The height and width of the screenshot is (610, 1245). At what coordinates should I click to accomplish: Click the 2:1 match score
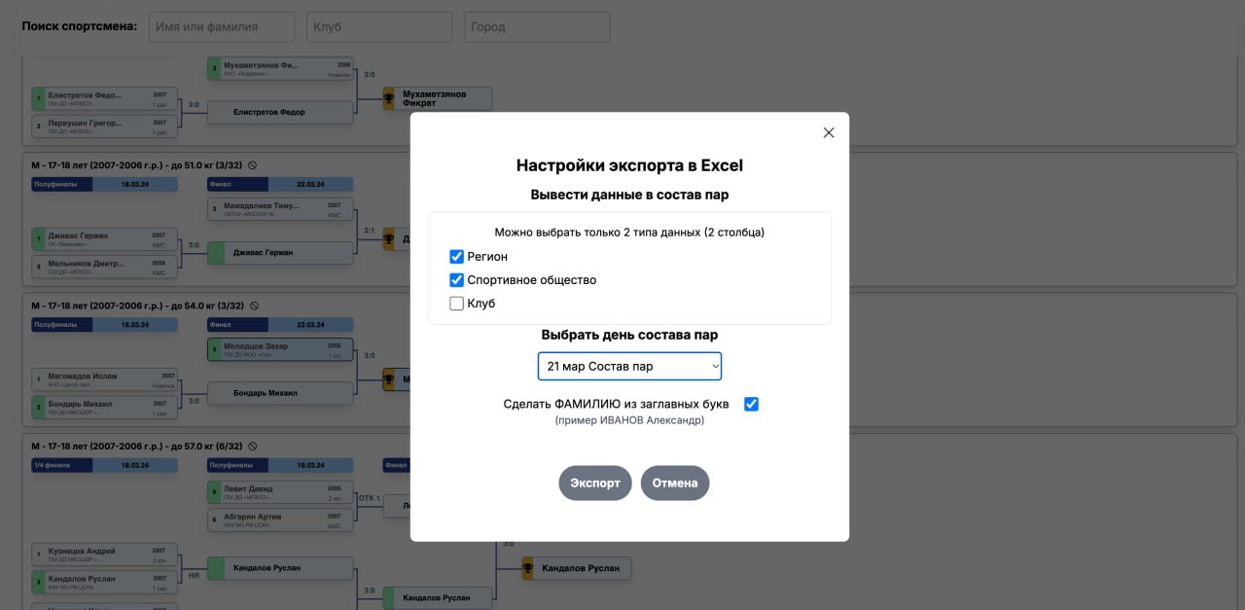369,231
